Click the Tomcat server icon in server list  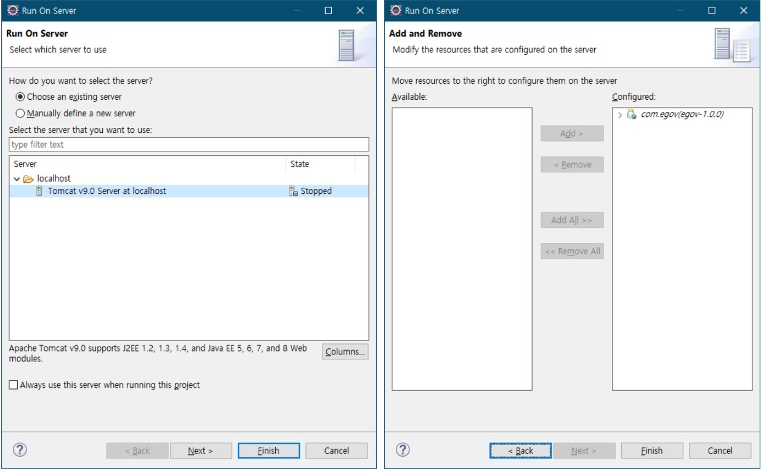coord(39,191)
